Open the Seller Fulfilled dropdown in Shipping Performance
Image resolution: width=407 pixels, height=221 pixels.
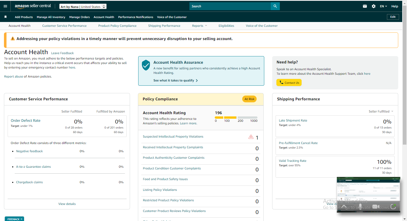coord(381,111)
